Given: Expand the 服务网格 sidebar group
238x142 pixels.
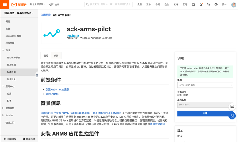Looking at the screenshot, I should [x=3, y=108].
